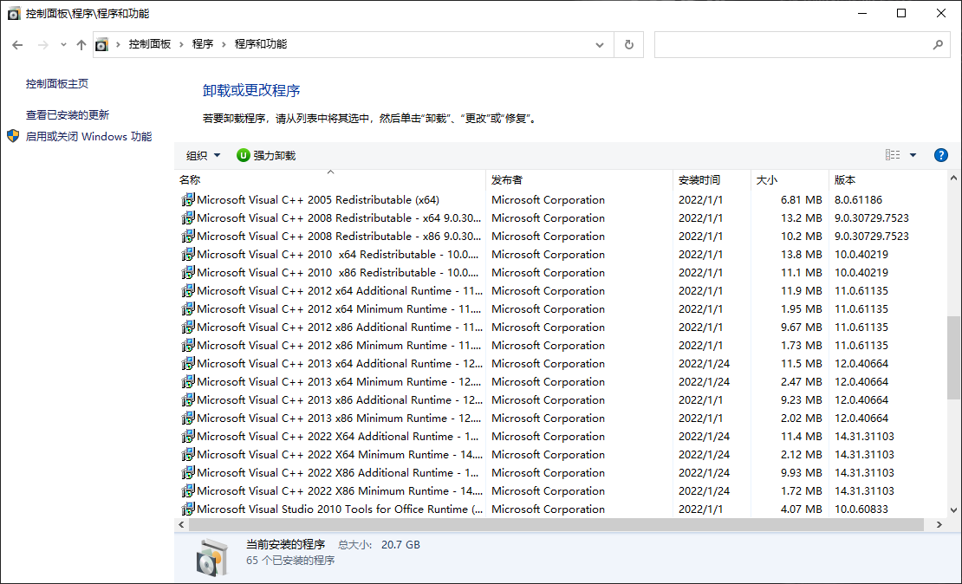Click the view layout icon
The width and height of the screenshot is (962, 584).
(x=893, y=155)
